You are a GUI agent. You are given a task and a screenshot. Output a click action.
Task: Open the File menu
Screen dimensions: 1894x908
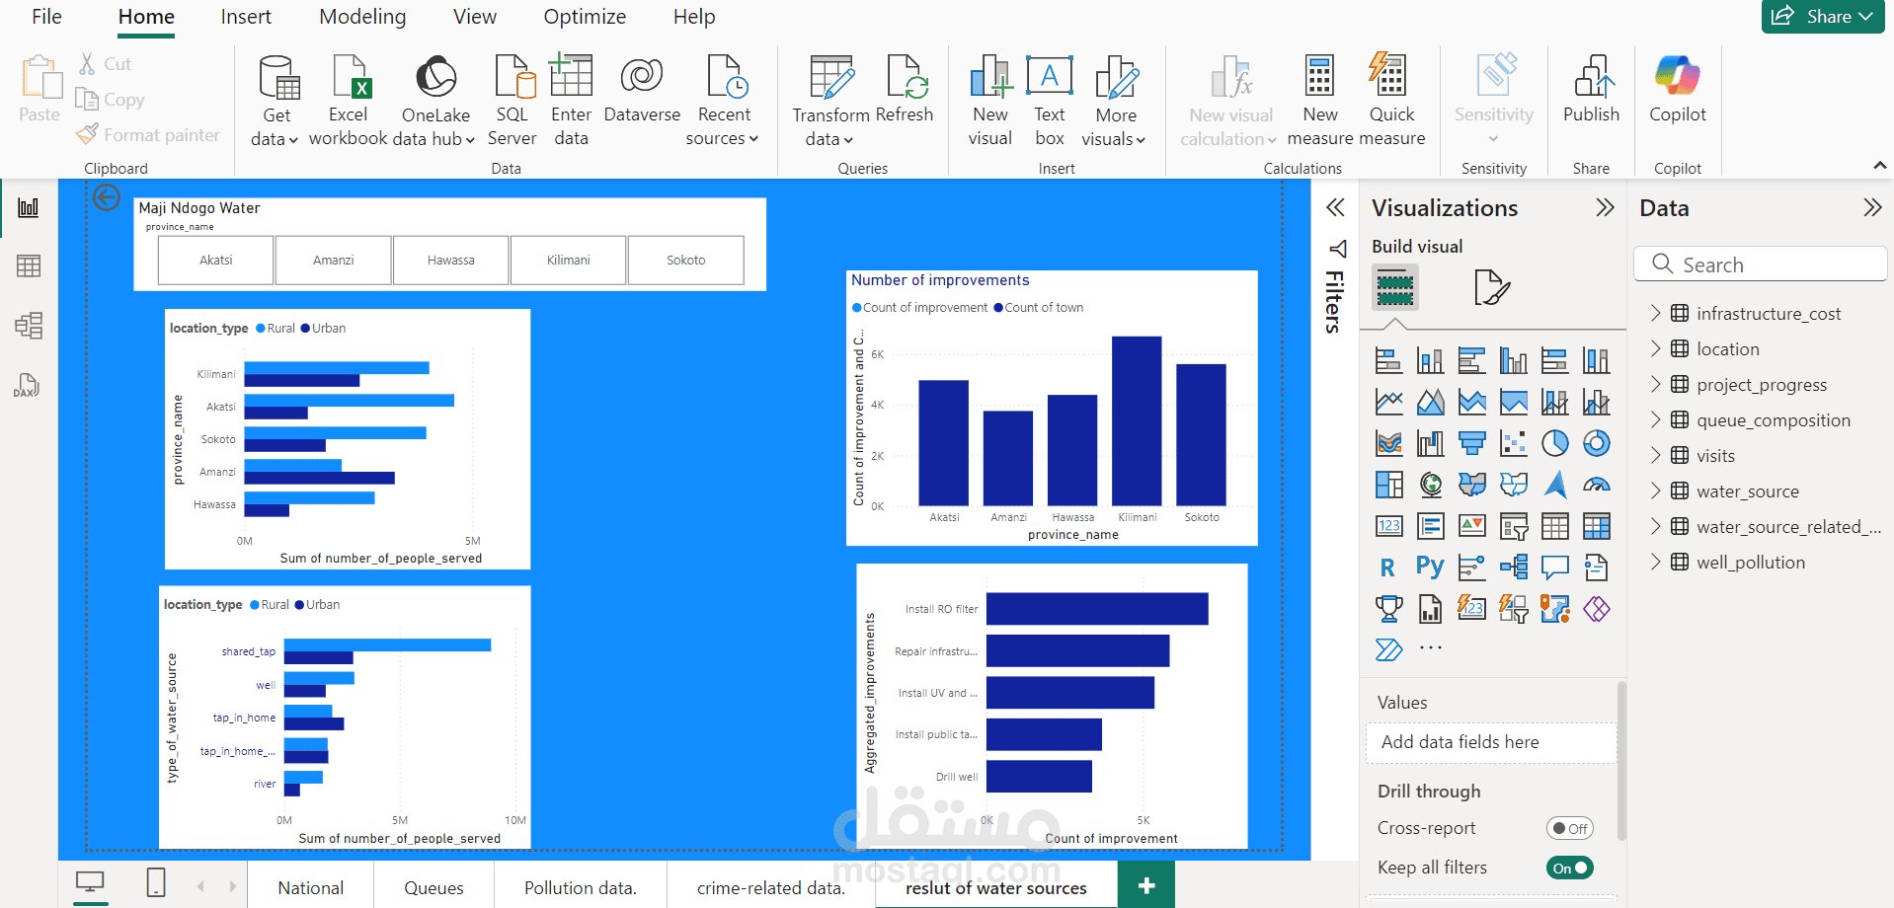[x=46, y=17]
